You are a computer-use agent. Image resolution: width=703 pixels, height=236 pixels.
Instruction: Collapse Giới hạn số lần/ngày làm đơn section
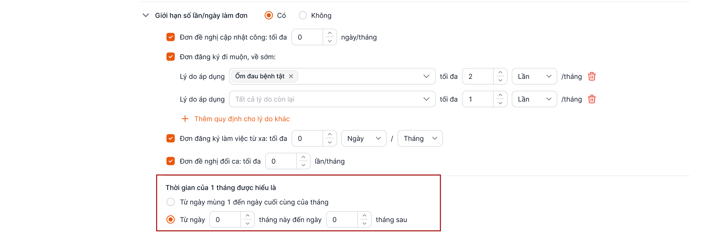[x=146, y=16]
